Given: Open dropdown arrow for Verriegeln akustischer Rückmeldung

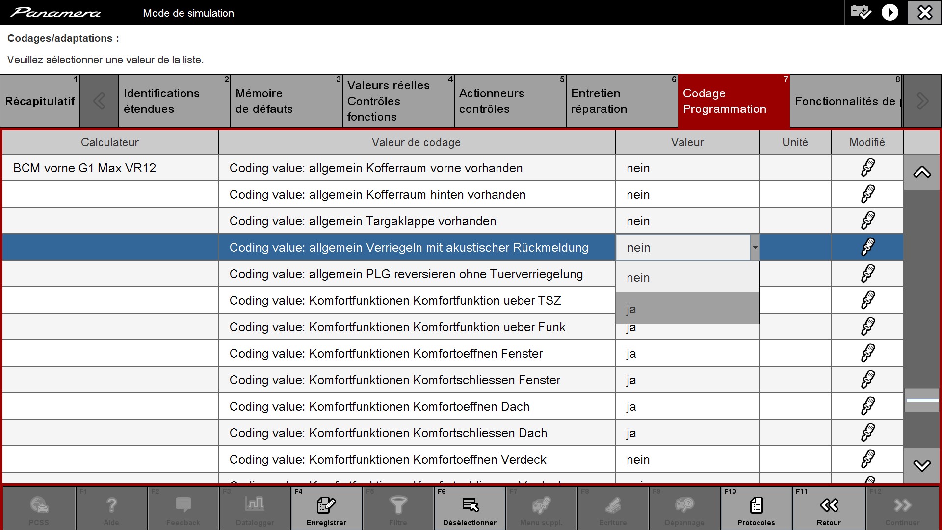Looking at the screenshot, I should click(x=755, y=248).
